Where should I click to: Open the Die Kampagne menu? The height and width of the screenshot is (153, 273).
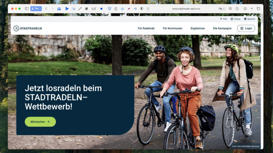[x=222, y=28]
